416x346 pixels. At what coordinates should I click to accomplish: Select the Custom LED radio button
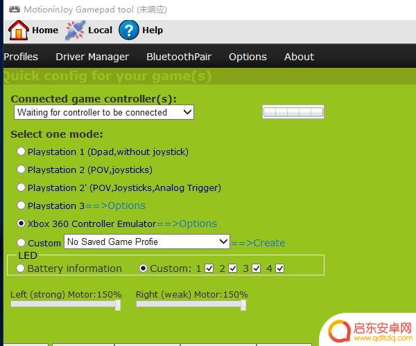(143, 268)
